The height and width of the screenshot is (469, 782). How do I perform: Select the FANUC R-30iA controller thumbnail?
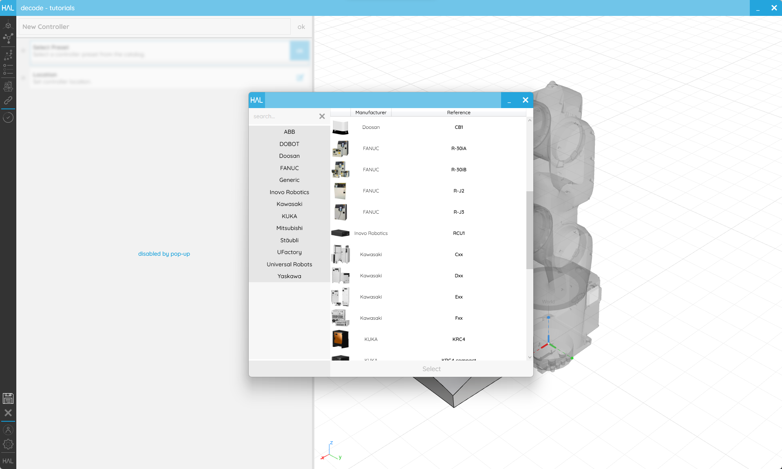tap(340, 148)
